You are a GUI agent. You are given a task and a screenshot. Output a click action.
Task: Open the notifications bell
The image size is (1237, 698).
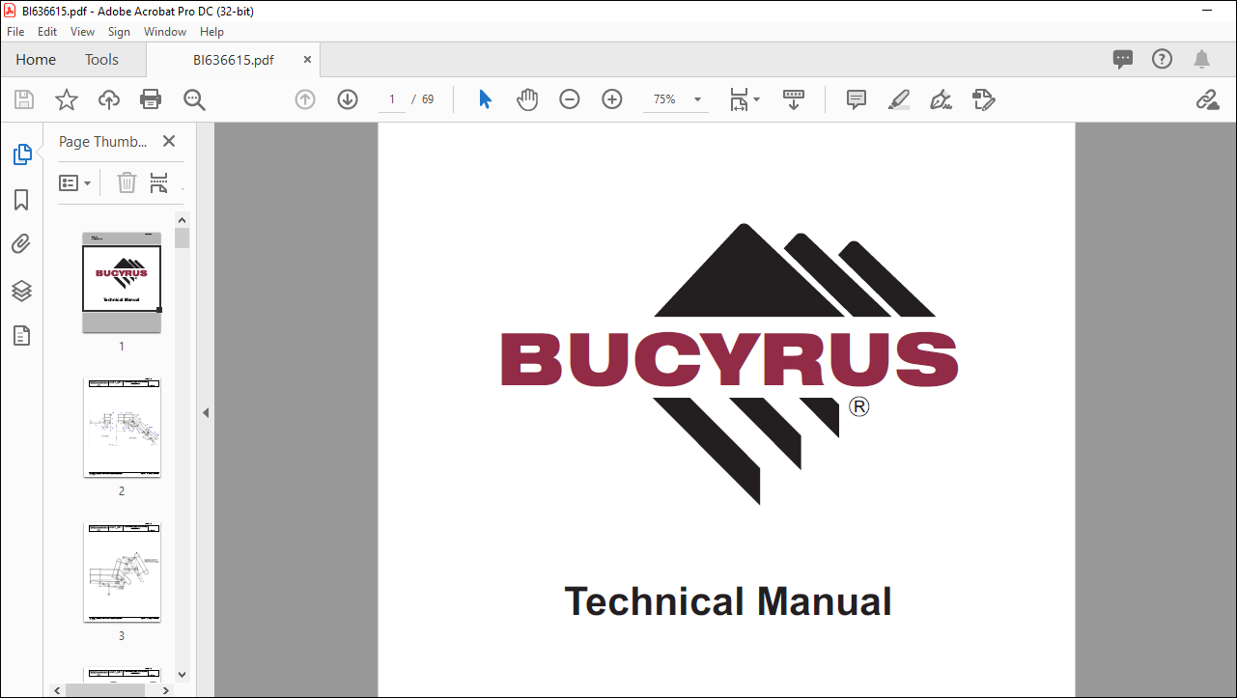[x=1201, y=59]
